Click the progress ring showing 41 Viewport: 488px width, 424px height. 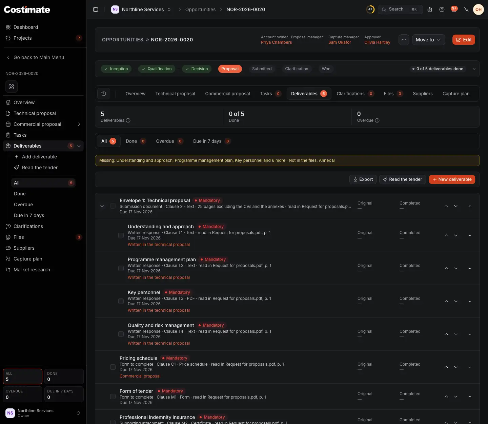[370, 9]
